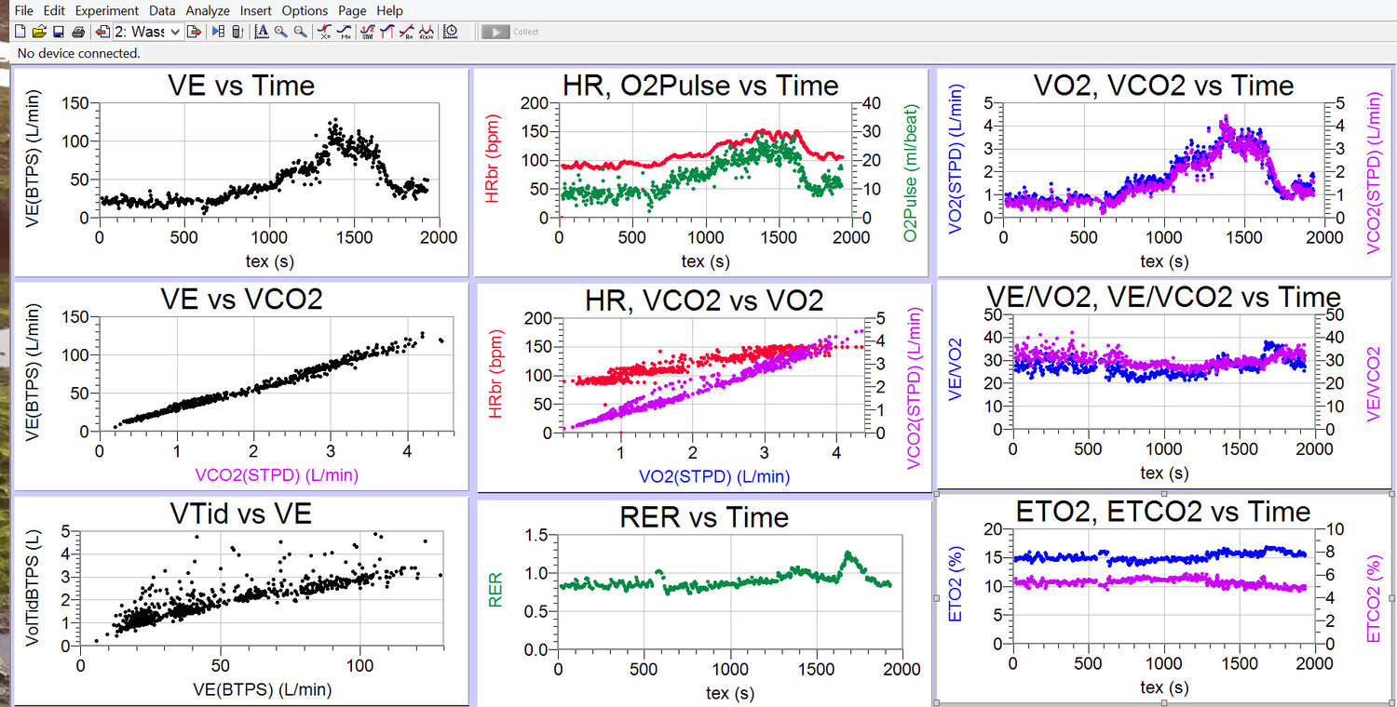Open a file with the folder icon

[39, 32]
